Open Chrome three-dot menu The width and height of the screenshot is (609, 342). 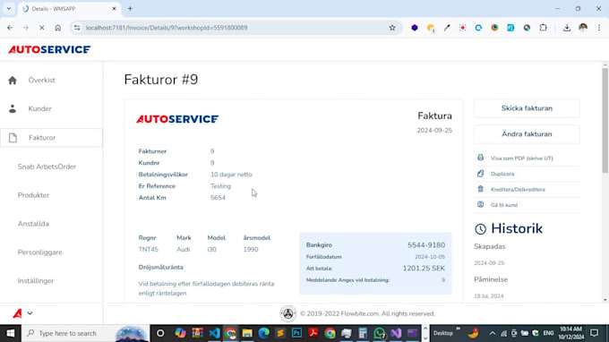point(599,28)
